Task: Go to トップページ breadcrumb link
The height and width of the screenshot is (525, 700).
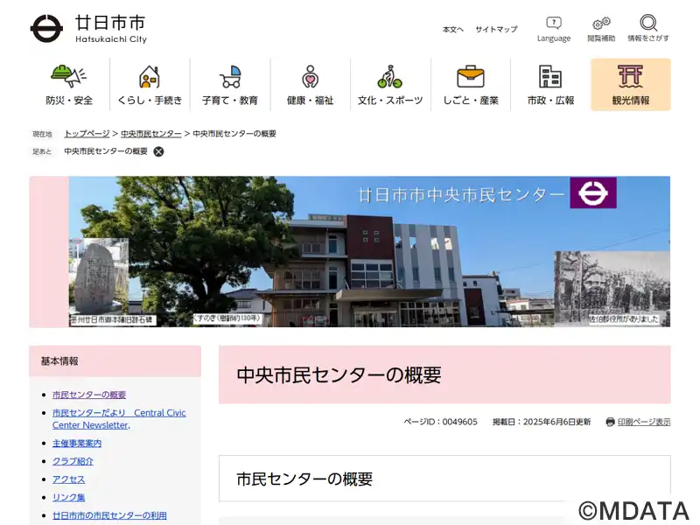Action: [x=87, y=134]
